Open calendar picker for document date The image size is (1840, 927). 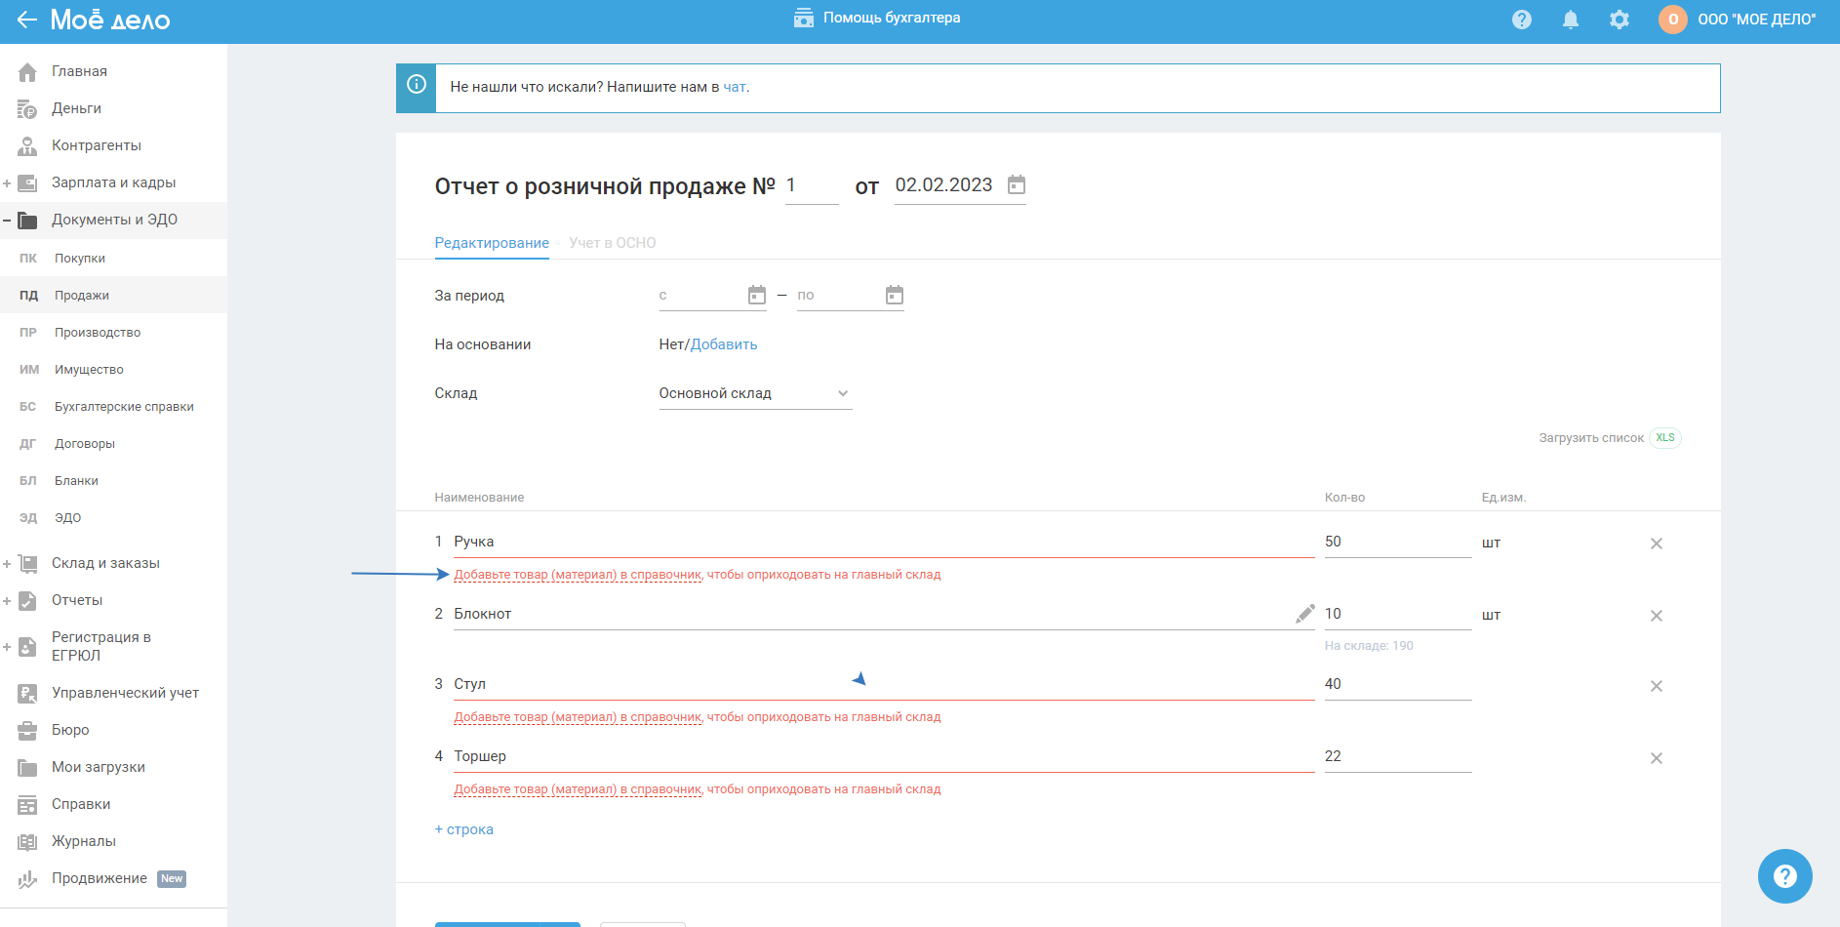(x=1017, y=184)
